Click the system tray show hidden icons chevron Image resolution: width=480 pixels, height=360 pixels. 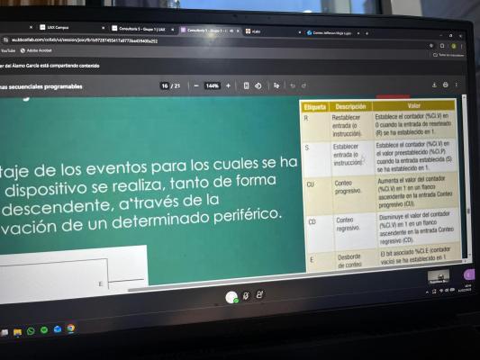click(x=427, y=292)
